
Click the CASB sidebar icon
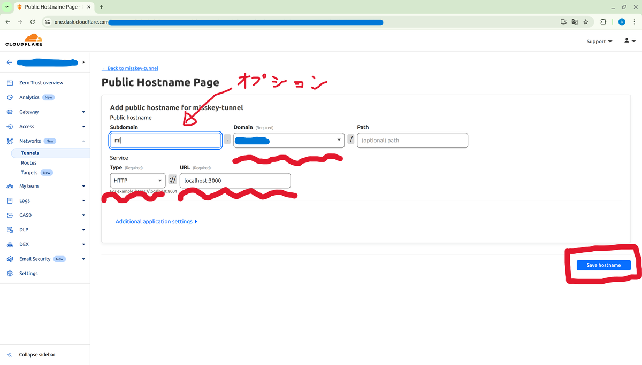click(9, 215)
